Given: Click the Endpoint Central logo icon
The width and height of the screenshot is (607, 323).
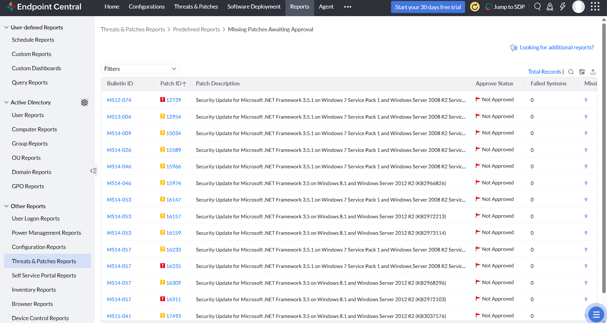Looking at the screenshot, I should coord(11,7).
